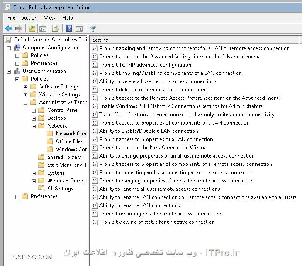Expand Policies under Computer Configuration
302x266 pixels.
(x=17, y=56)
